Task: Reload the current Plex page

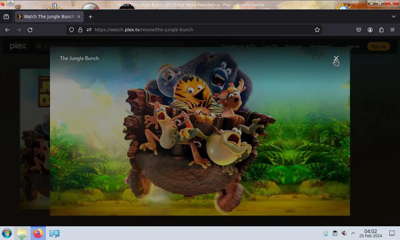Action: pyautogui.click(x=30, y=30)
